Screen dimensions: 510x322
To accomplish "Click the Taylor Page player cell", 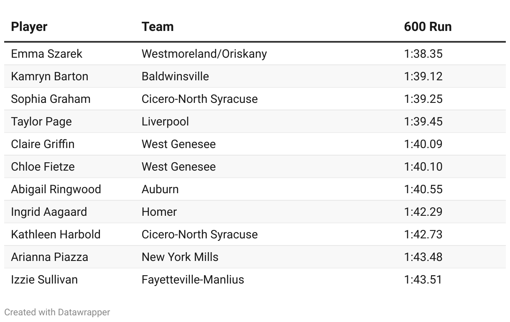I will click(41, 122).
